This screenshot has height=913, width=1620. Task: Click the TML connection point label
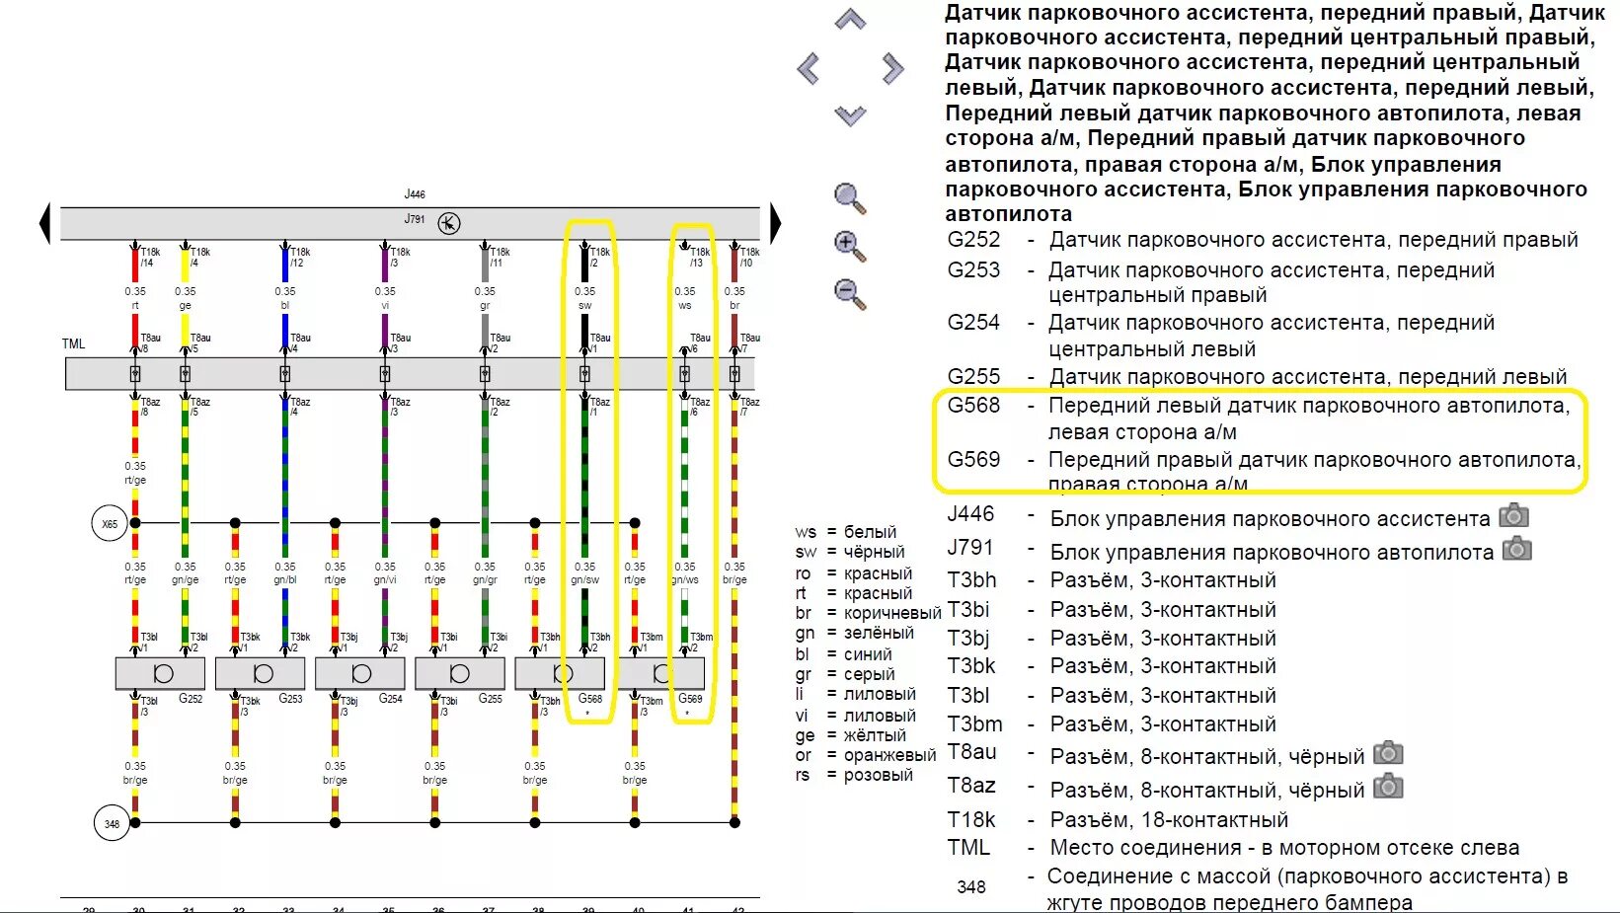pos(74,343)
